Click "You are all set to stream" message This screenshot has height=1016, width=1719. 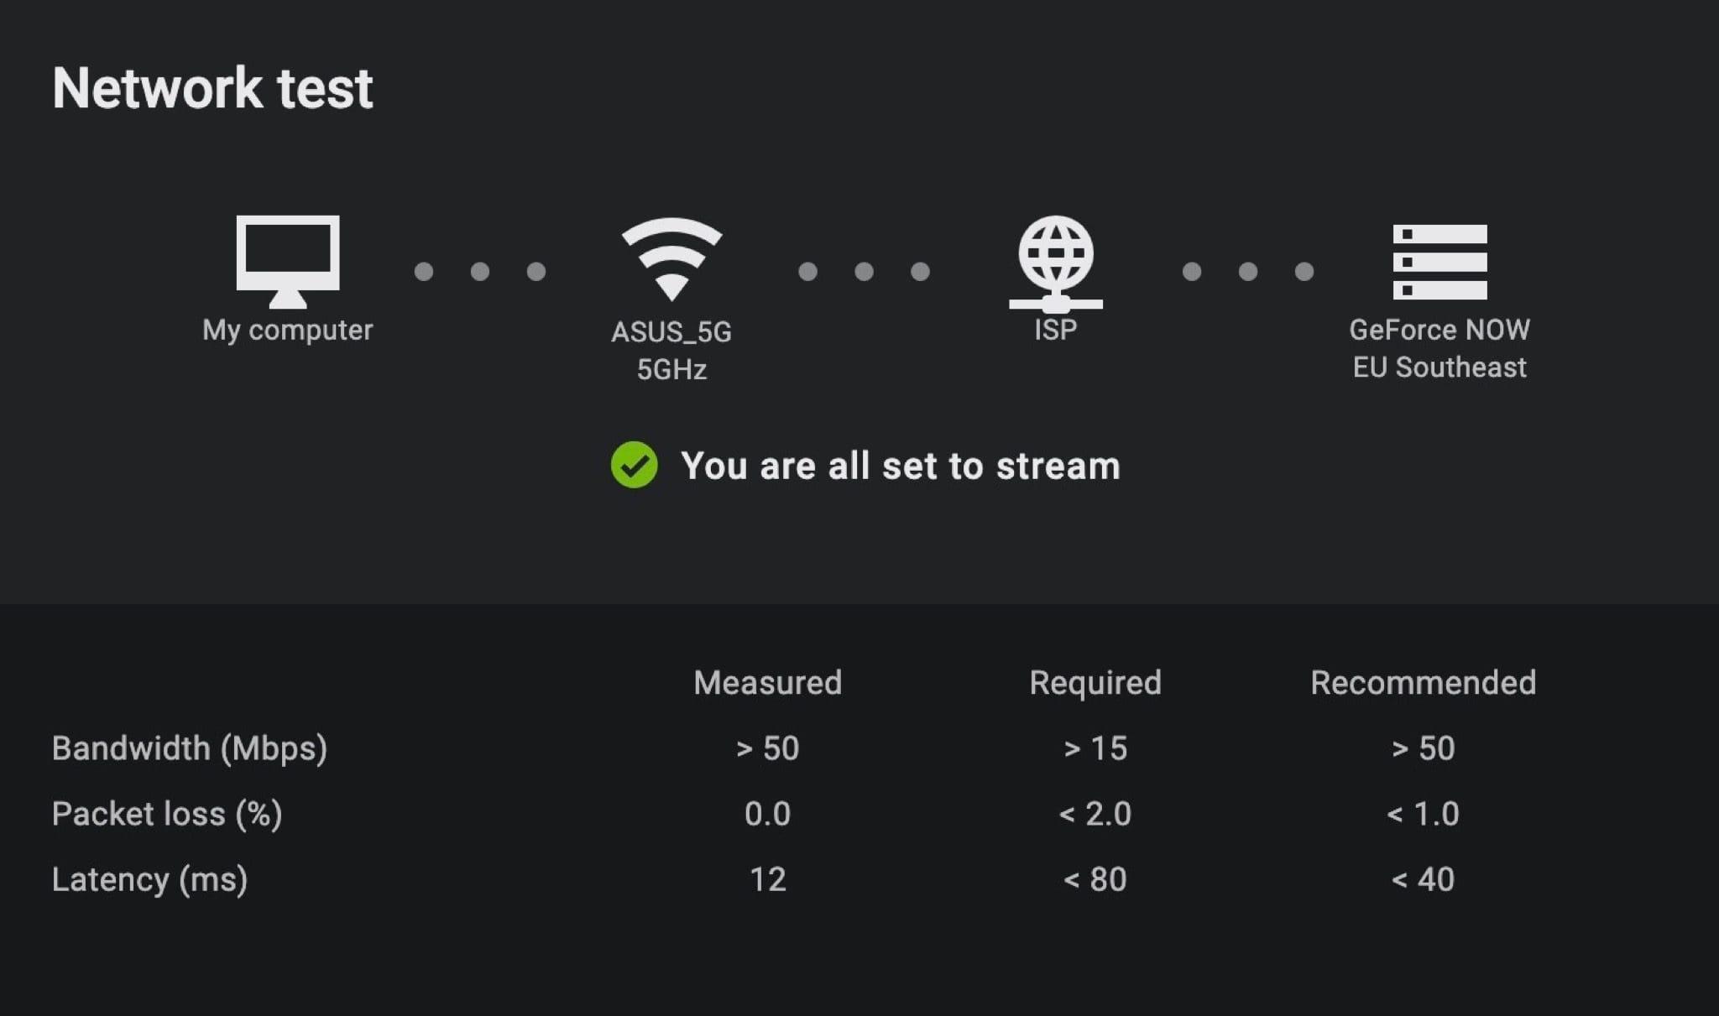click(x=901, y=466)
